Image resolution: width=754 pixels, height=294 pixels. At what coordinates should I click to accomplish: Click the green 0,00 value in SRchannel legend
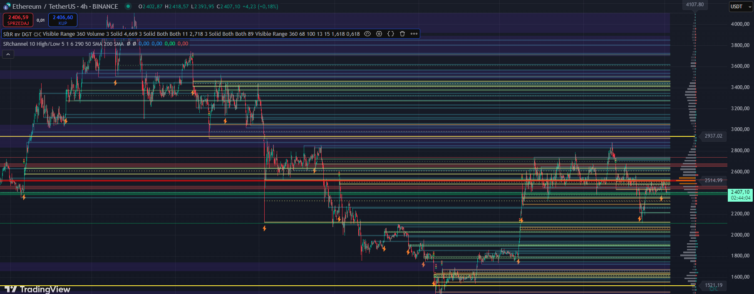point(170,44)
